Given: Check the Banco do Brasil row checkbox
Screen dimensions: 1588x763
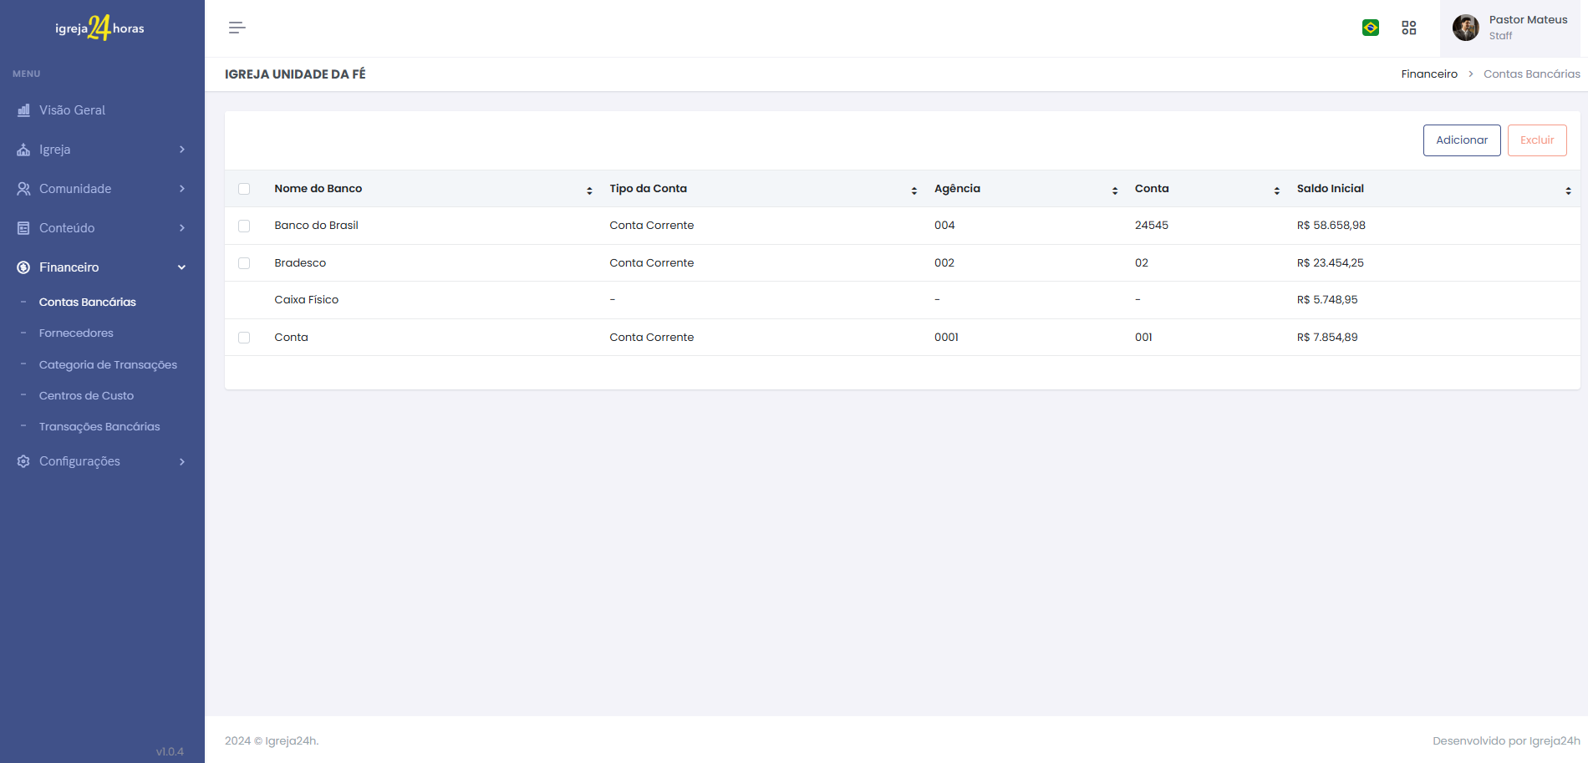Looking at the screenshot, I should 244,226.
